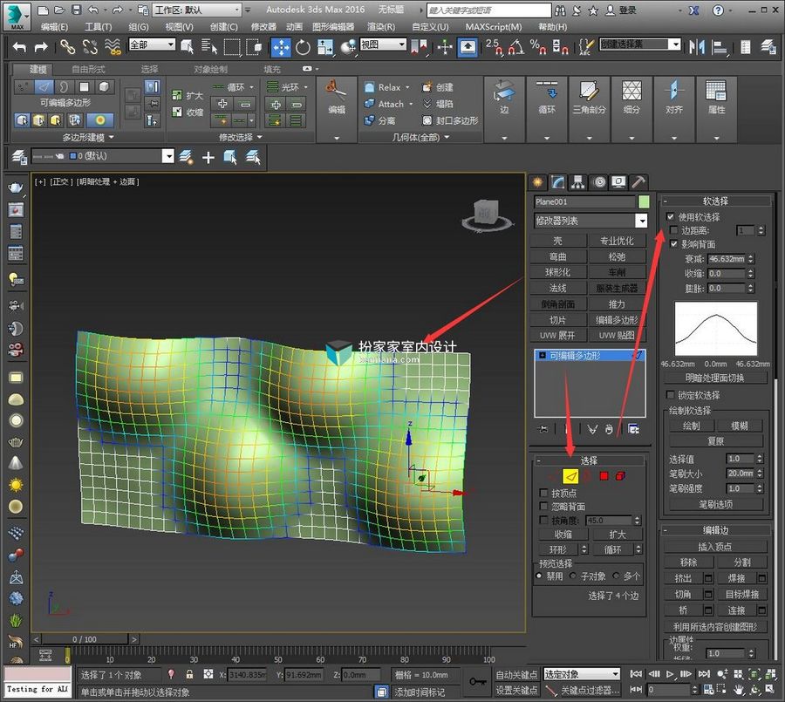Click the time slider 0/100 handle

click(x=85, y=639)
